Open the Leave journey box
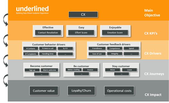 (129, 70)
